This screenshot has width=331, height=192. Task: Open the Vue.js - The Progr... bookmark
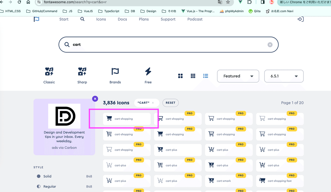(x=198, y=11)
